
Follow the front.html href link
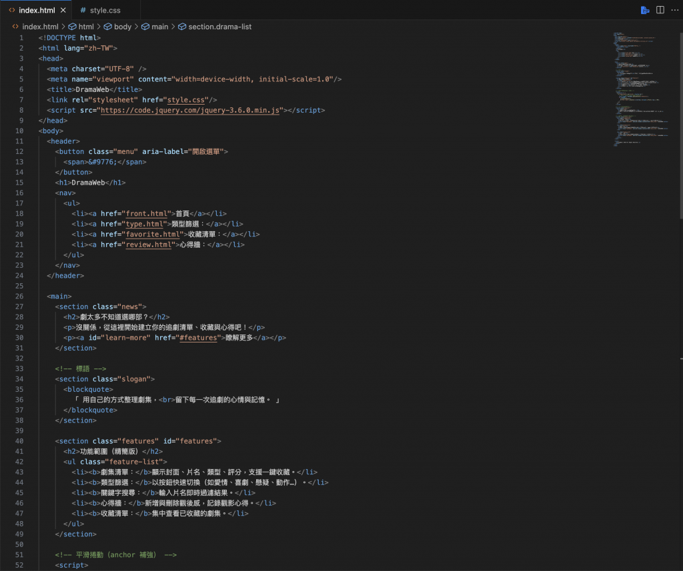[x=146, y=214]
